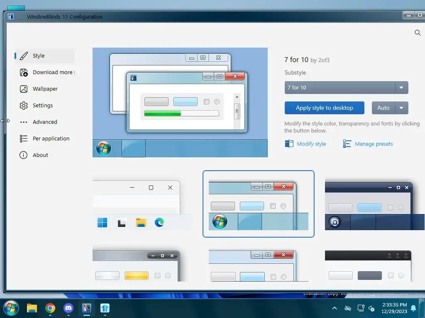Screen dimensions: 425x318
Task: Open Google Chrome from taskbar
Action: (x=50, y=308)
